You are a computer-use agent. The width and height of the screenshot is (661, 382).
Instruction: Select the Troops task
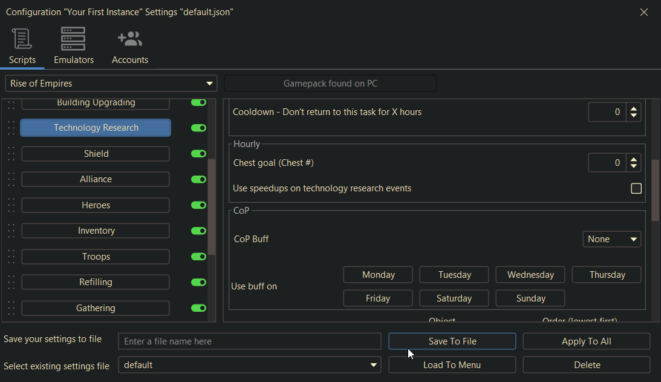96,257
